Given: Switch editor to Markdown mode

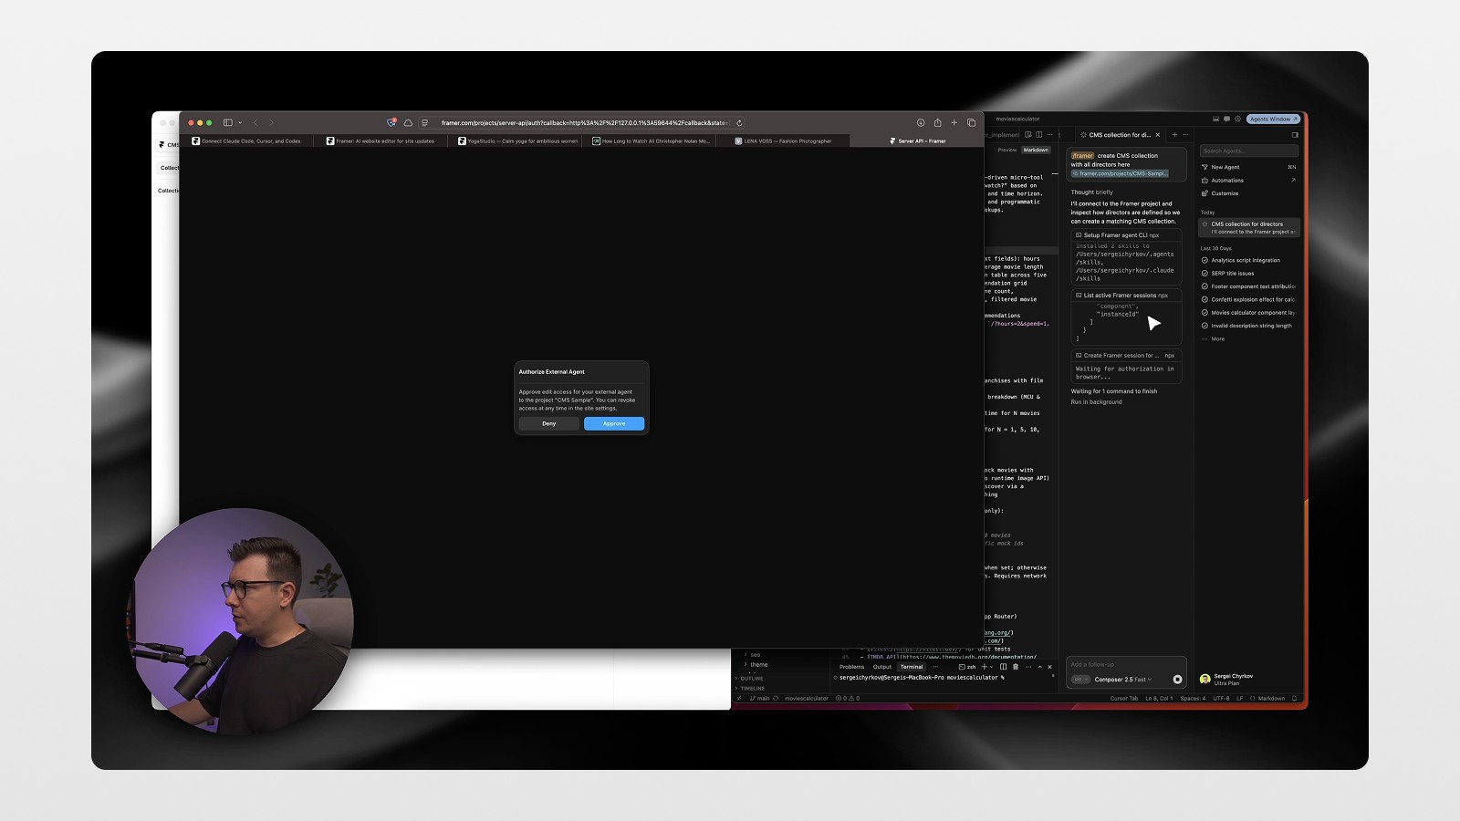Looking at the screenshot, I should pyautogui.click(x=1036, y=150).
